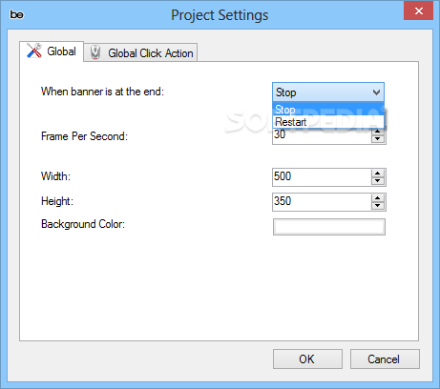Expand the banner end behavior dropdown arrow
Viewport: 440px width, 389px height.
(x=376, y=92)
